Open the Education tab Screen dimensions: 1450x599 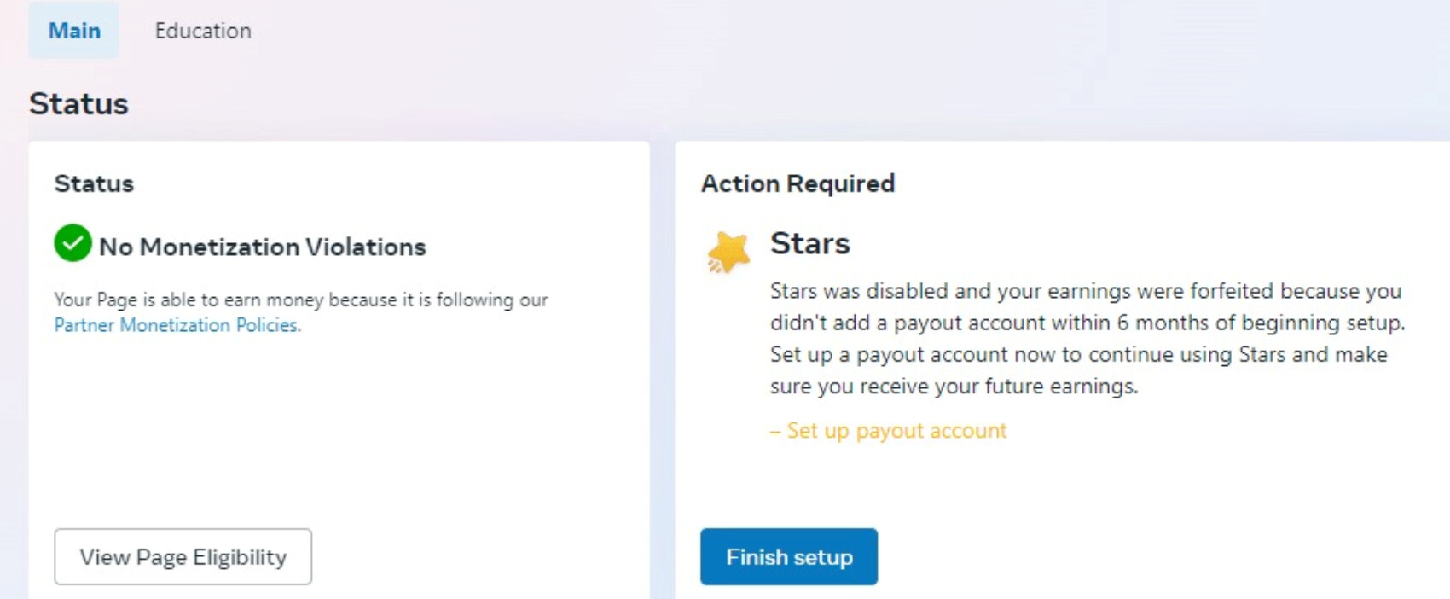pyautogui.click(x=203, y=31)
